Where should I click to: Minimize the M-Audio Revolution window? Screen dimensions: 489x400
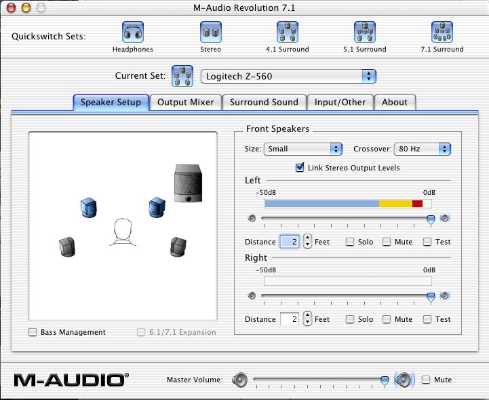tap(26, 7)
